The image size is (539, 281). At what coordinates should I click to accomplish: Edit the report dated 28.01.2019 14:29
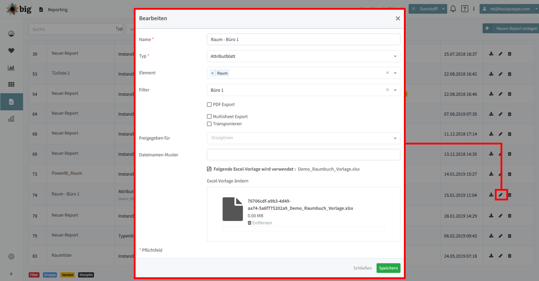tap(501, 216)
